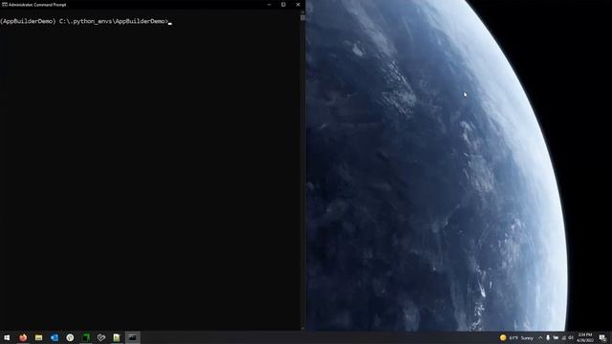
Task: Open the taskbar clock and date
Action: [585, 337]
